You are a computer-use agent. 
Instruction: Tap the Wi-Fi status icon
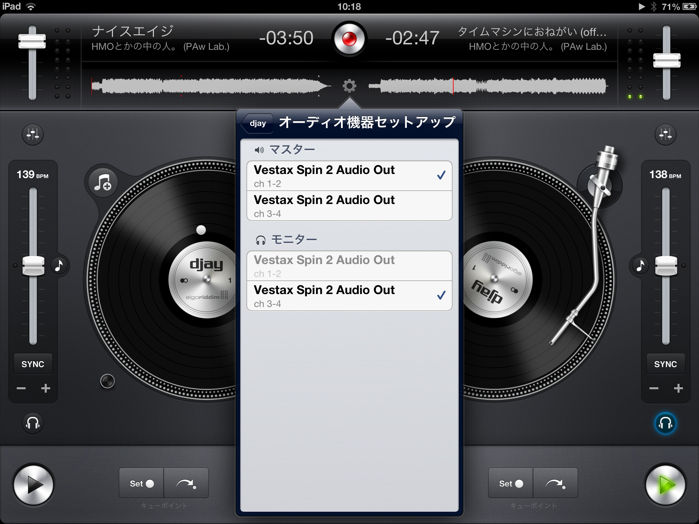(x=31, y=6)
